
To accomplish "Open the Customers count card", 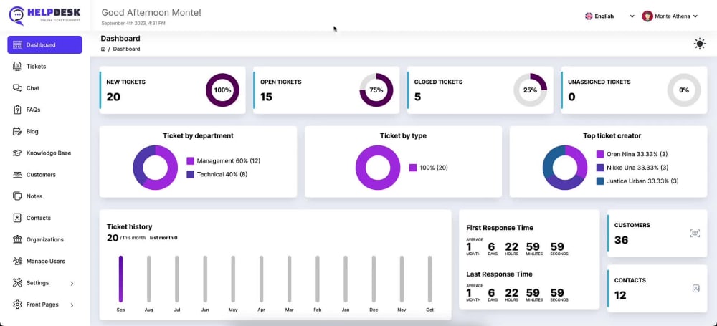I will click(x=657, y=233).
